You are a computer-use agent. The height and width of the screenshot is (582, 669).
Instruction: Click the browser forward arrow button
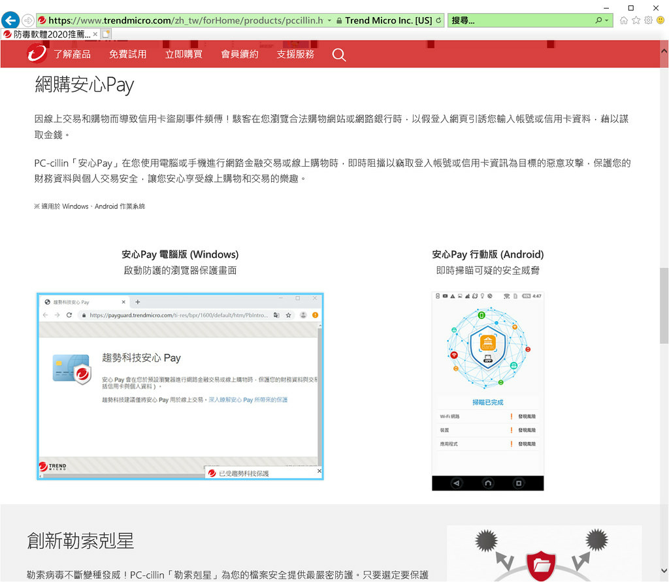(x=27, y=20)
